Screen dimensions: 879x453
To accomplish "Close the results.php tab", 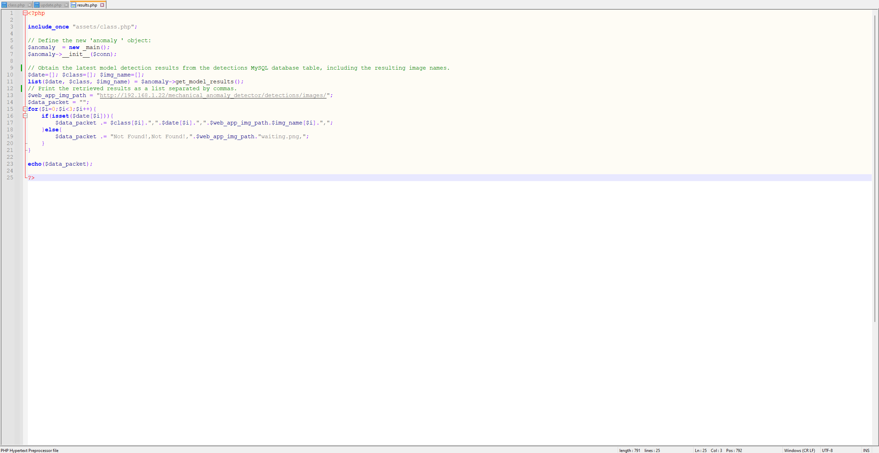I will click(x=102, y=5).
